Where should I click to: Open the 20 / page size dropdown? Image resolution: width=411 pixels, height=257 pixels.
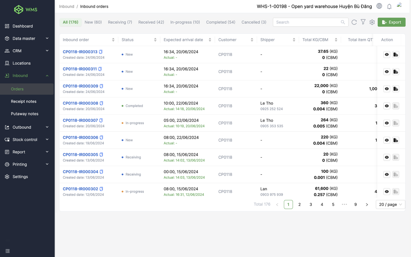(390, 204)
